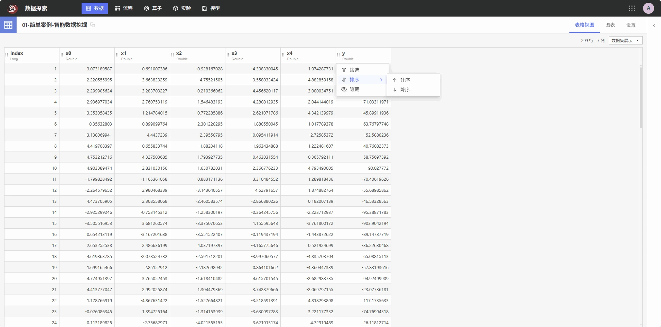Screen dimensions: 661x327
Task: Copy dataset name icon beside title
Action: (x=93, y=25)
